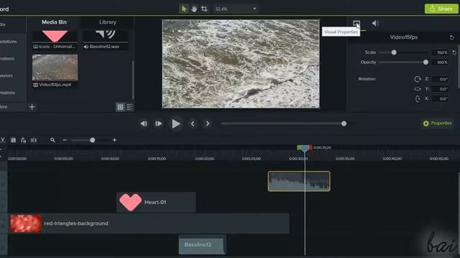Screen dimensions: 460x258
Task: Step forward one frame
Action: (158, 124)
